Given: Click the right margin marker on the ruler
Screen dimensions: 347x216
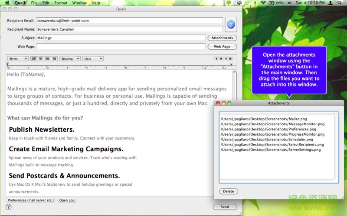Looking at the screenshot, I should pyautogui.click(x=232, y=65).
